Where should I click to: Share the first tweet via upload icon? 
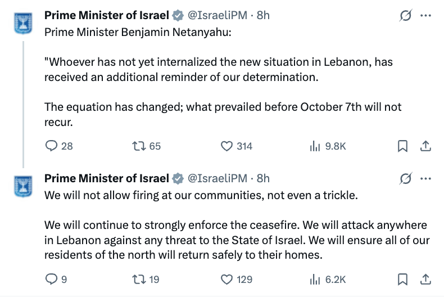click(425, 146)
